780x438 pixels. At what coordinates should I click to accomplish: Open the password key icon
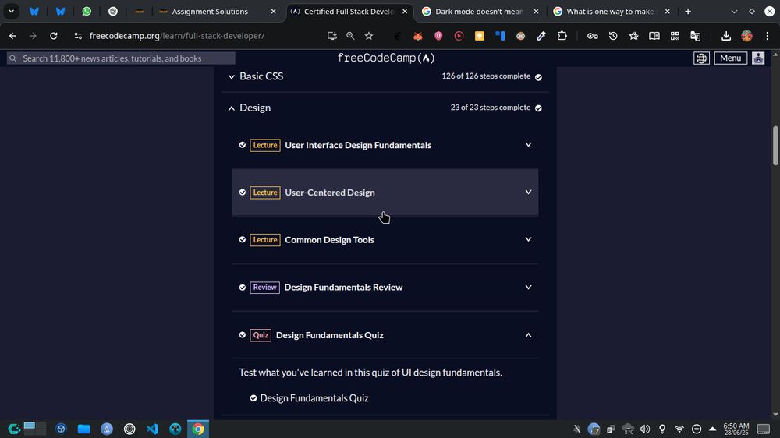[593, 36]
